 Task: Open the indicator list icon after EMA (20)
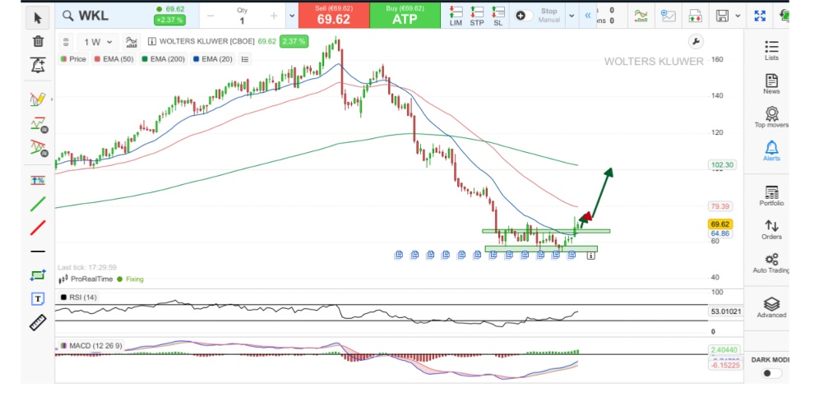(x=245, y=59)
